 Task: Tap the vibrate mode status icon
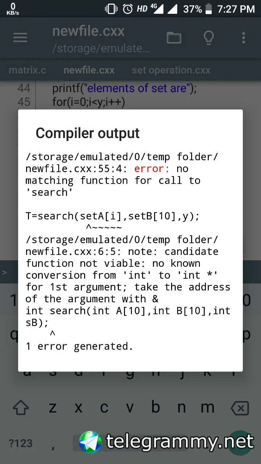pos(110,9)
